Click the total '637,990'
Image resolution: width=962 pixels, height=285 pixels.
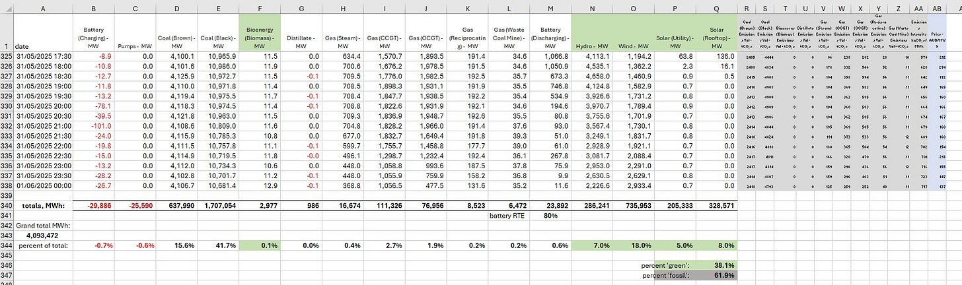point(176,206)
